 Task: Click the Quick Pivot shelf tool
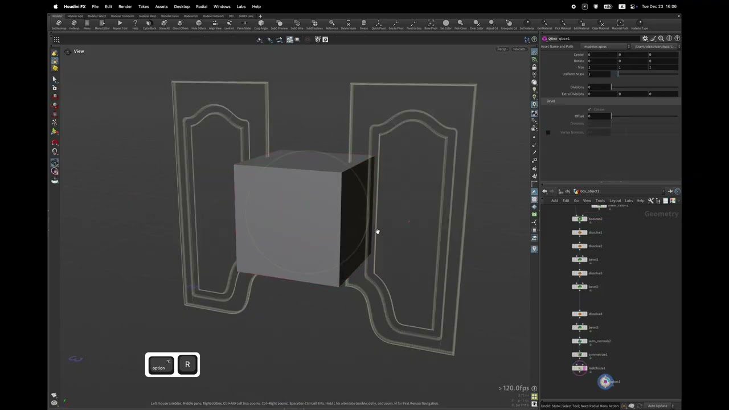click(378, 24)
